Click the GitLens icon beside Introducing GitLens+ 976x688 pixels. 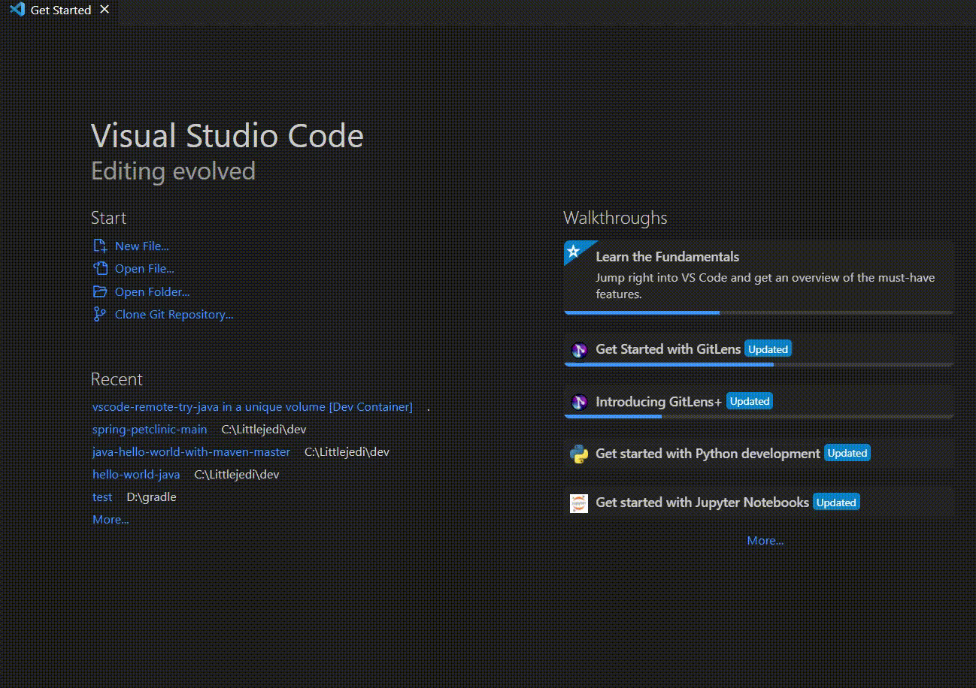pos(578,402)
